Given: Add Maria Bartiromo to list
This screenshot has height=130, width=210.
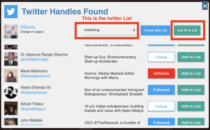Looking at the screenshot, I should point(191,73).
